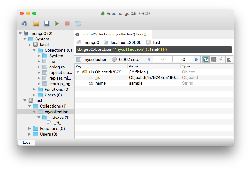Viewport: 251px width, 171px height.
Task: Select the replset.ele... collection
Action: pos(60,73)
